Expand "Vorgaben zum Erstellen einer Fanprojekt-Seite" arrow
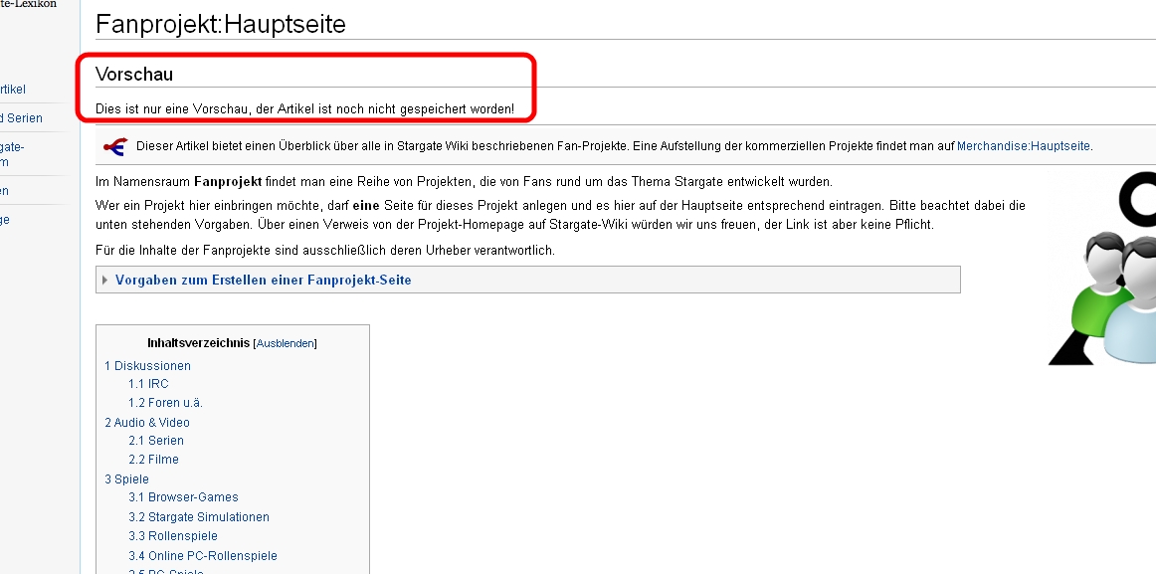This screenshot has width=1156, height=574. coord(105,281)
